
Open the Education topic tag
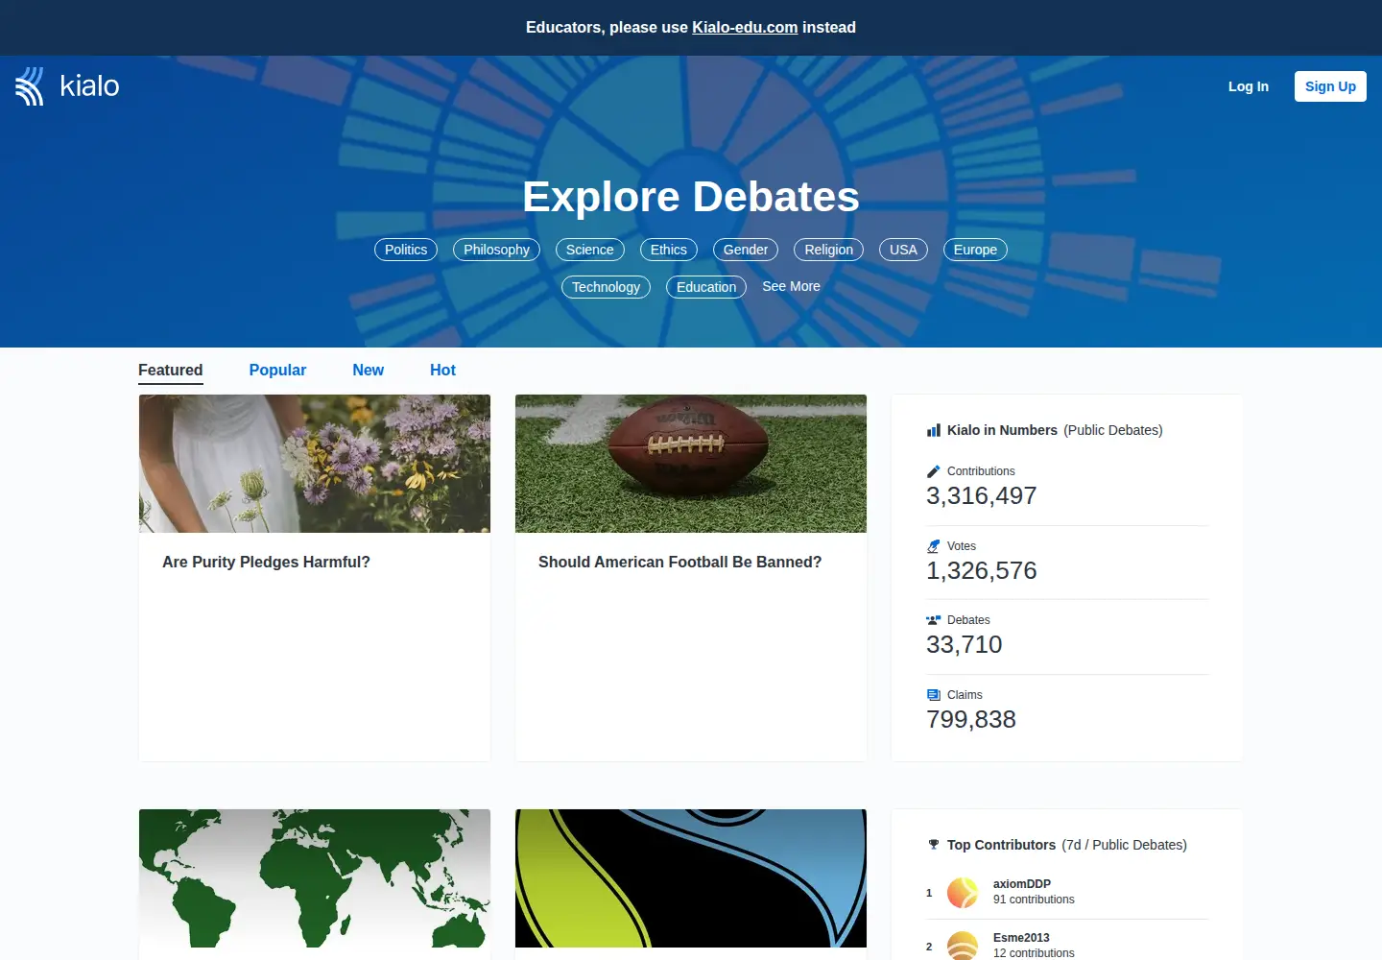(x=706, y=287)
